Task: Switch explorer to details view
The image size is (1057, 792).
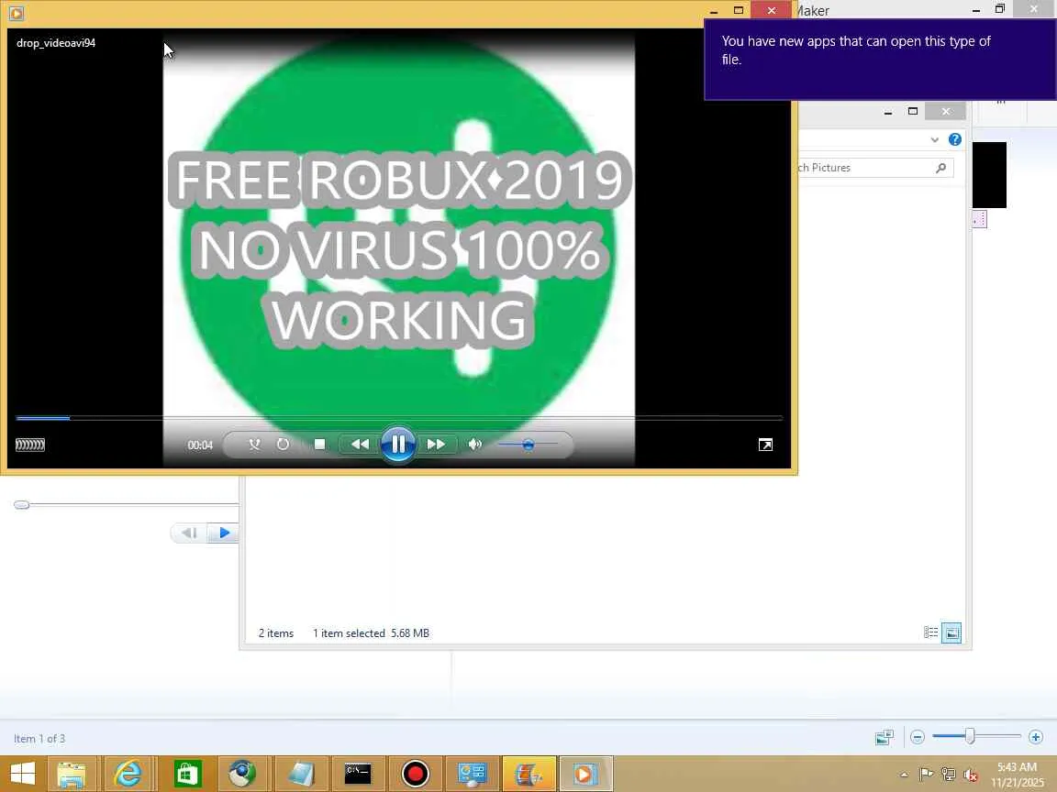Action: 931,632
